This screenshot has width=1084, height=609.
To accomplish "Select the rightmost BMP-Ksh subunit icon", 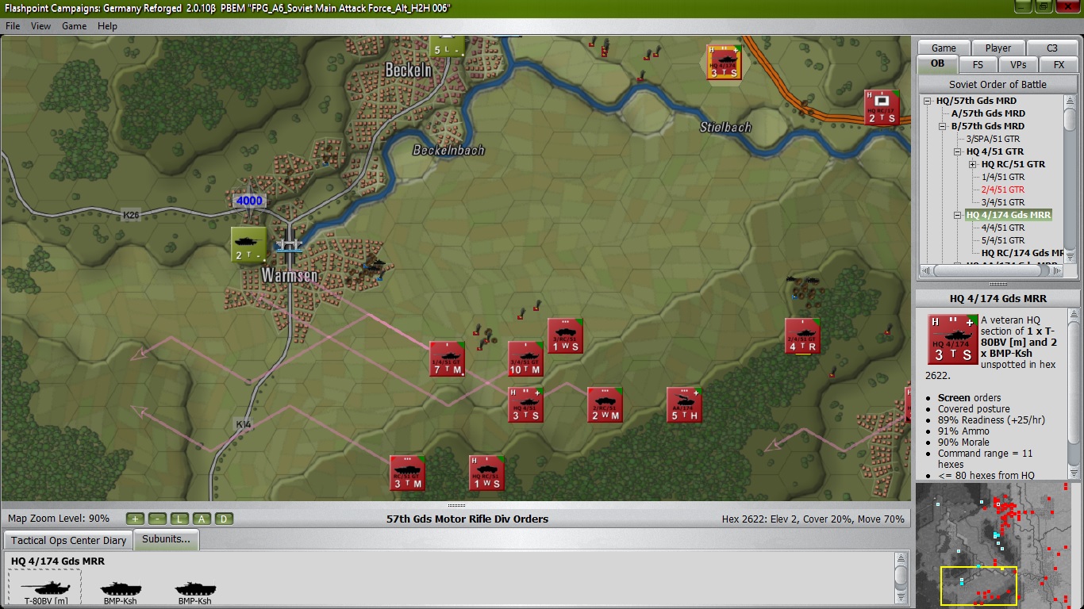I will [x=194, y=592].
